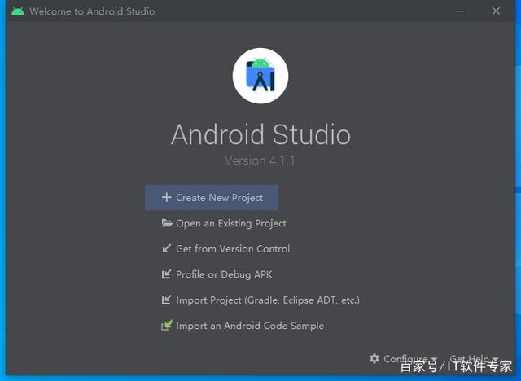Click the green Android icon in the title bar

pyautogui.click(x=18, y=11)
